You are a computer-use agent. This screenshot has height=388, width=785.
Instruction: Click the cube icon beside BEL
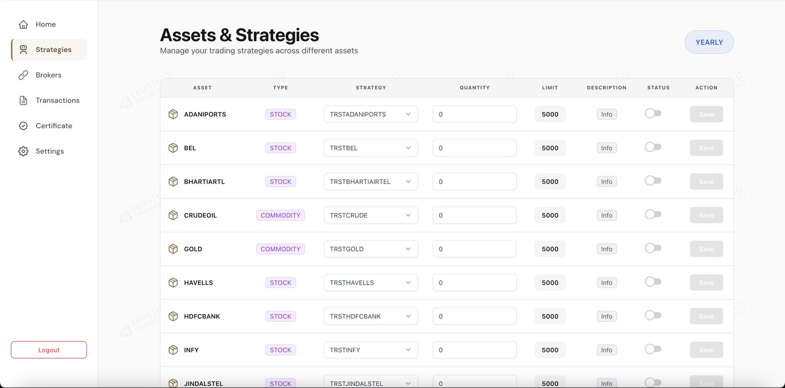(x=173, y=148)
